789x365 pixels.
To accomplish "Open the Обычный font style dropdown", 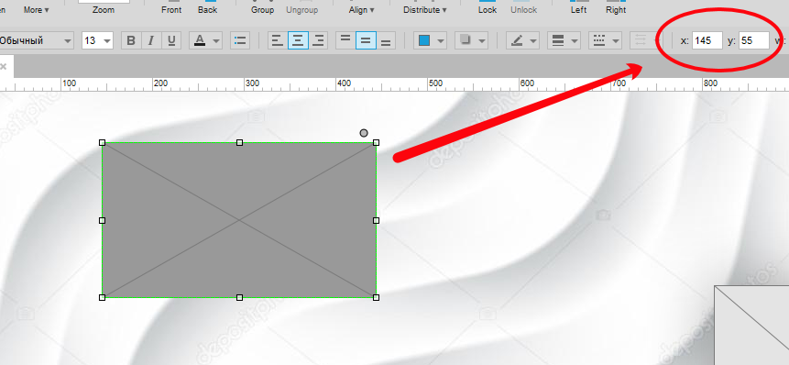I will pos(37,40).
